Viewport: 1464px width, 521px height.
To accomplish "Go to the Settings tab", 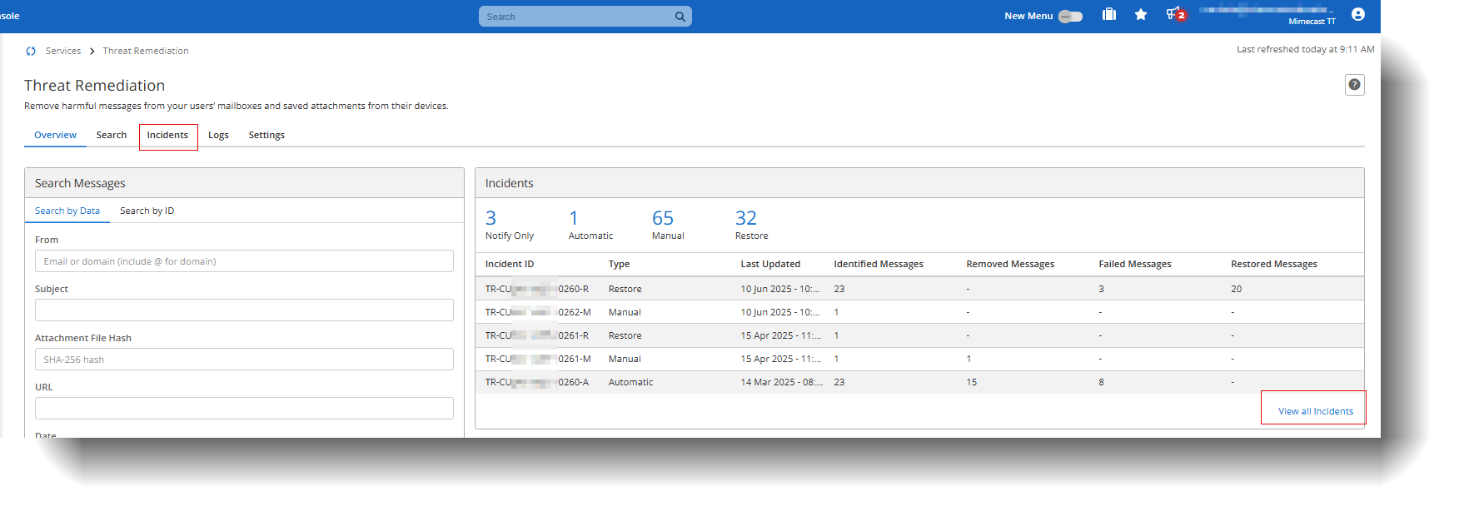I will [x=266, y=136].
